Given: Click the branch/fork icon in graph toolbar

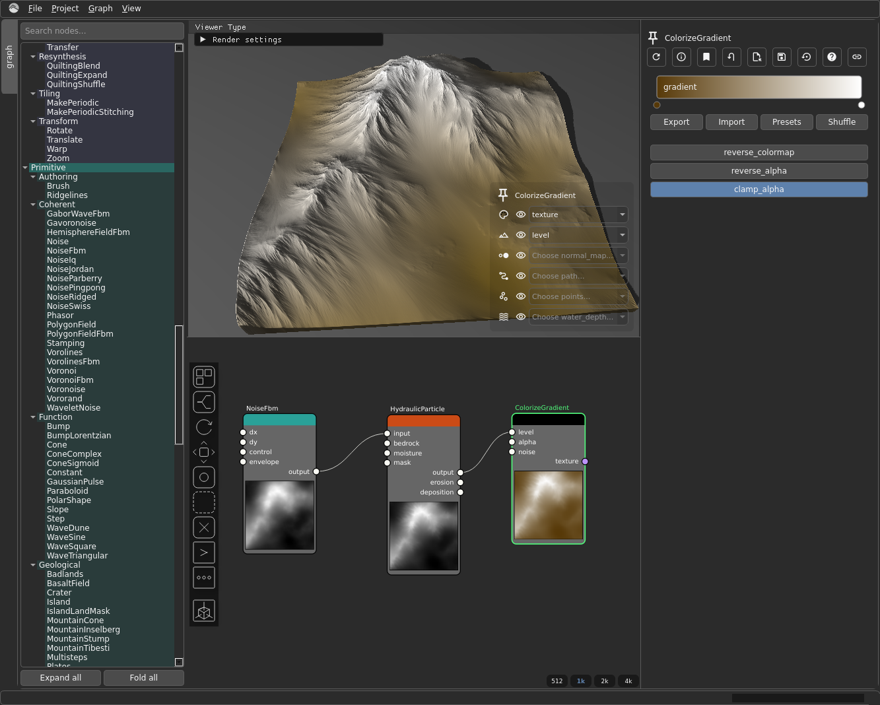Looking at the screenshot, I should (204, 402).
